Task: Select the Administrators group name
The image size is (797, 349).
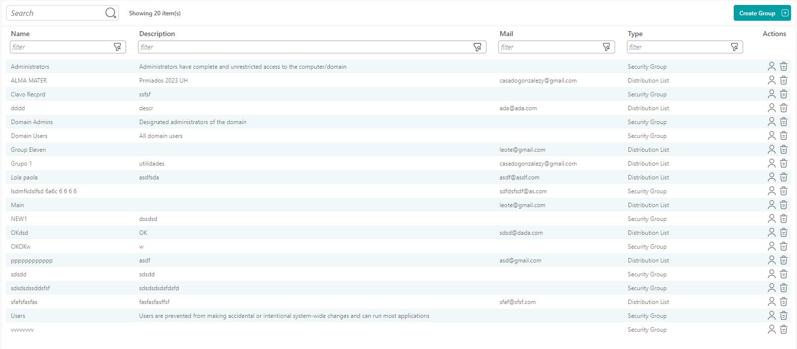Action: (30, 67)
